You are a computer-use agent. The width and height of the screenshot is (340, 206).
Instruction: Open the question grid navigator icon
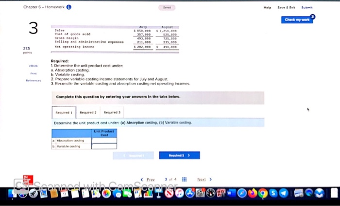click(184, 180)
